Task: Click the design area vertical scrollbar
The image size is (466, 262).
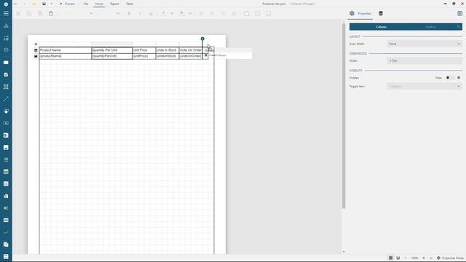Action: pyautogui.click(x=344, y=116)
